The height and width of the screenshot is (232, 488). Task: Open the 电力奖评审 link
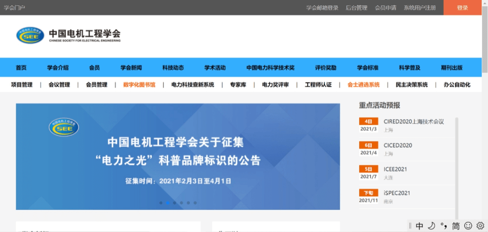tap(275, 85)
